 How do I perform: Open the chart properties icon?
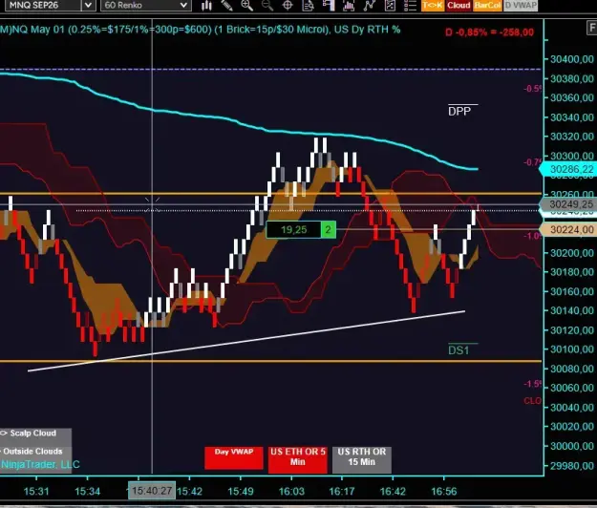coord(390,6)
